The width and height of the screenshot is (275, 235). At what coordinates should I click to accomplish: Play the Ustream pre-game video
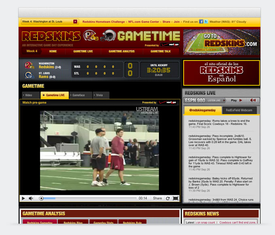point(23,199)
